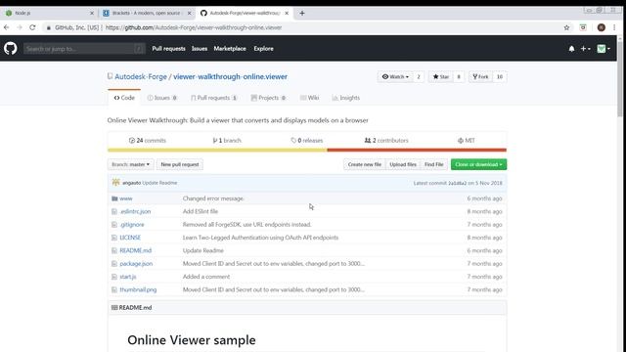Open the viewer-walkthrough-online.viewer repo link
626x352 pixels.
point(230,76)
